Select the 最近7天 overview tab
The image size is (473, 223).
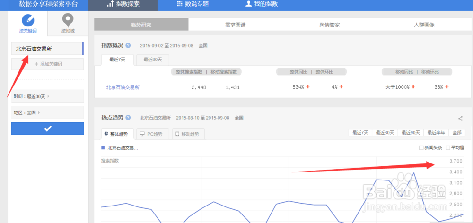point(117,60)
